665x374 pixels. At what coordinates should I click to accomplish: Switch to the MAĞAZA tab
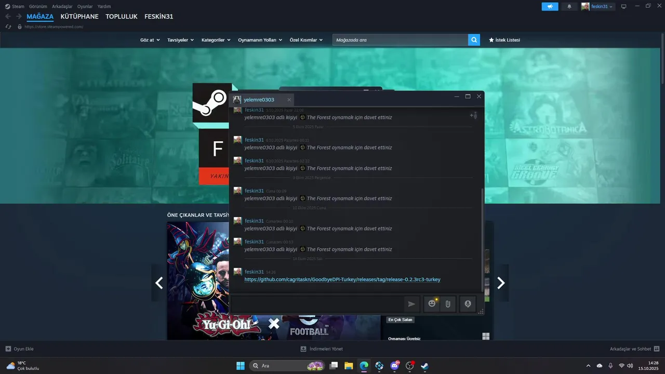(40, 17)
